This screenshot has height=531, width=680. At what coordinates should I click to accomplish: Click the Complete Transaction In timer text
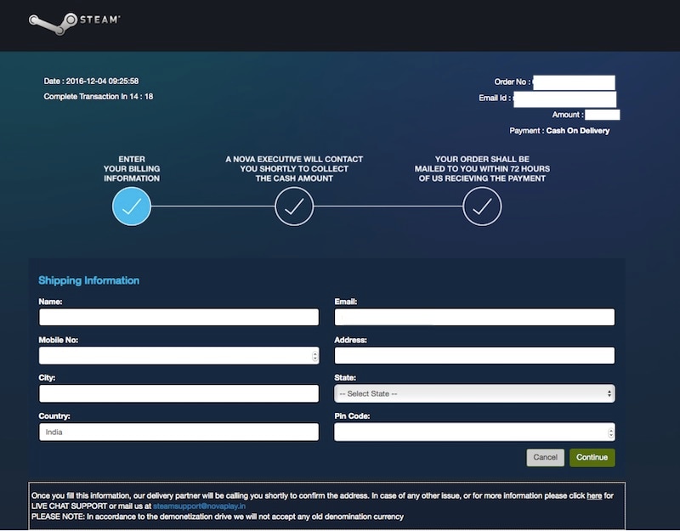[x=99, y=96]
